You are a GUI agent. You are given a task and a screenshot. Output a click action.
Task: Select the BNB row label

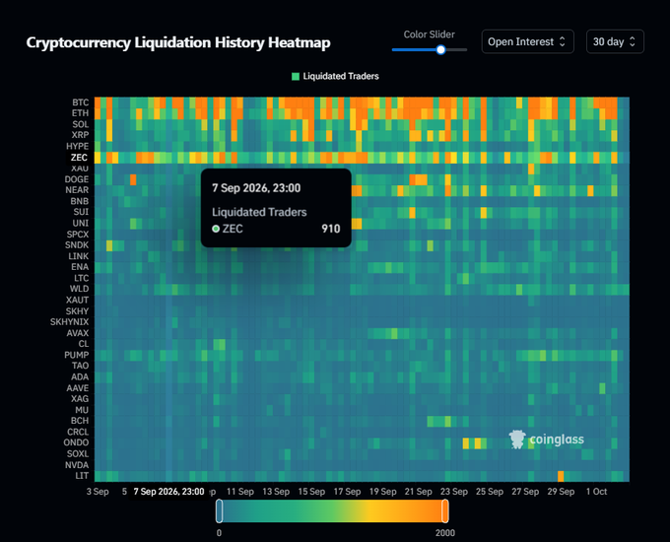pos(80,201)
